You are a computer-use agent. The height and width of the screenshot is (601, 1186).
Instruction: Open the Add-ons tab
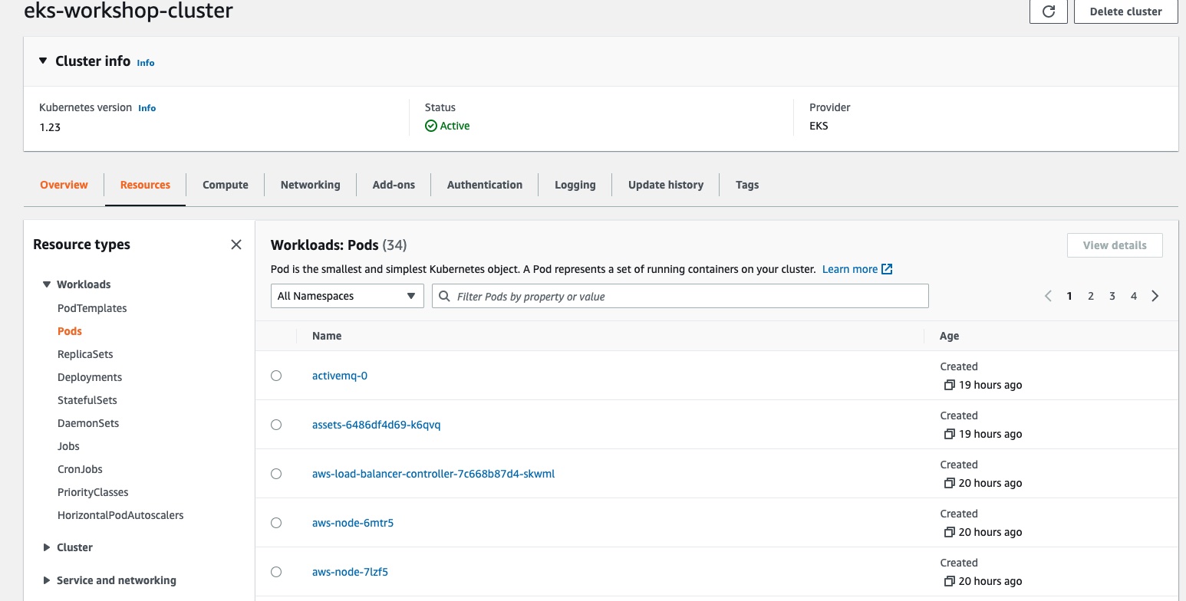tap(394, 185)
